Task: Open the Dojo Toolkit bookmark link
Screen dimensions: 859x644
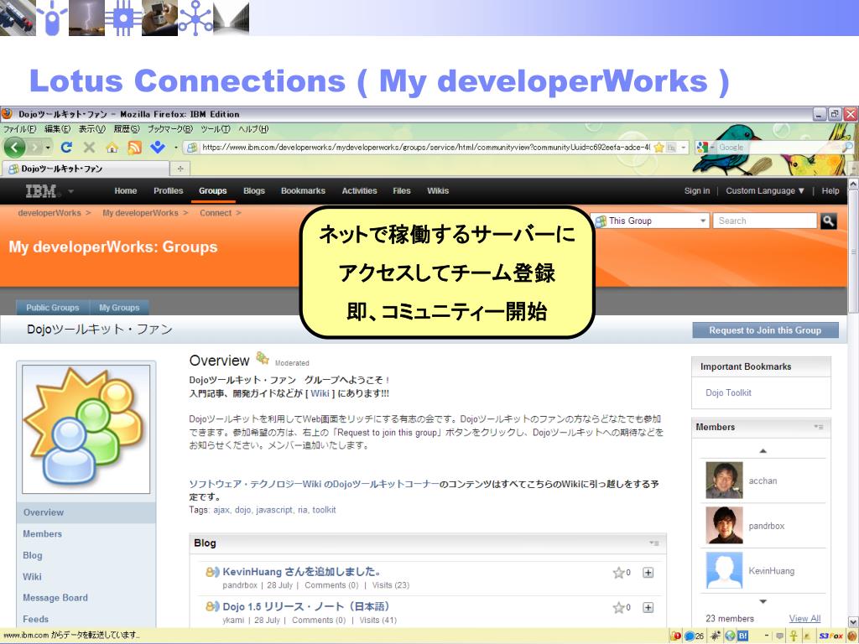Action: (x=728, y=392)
